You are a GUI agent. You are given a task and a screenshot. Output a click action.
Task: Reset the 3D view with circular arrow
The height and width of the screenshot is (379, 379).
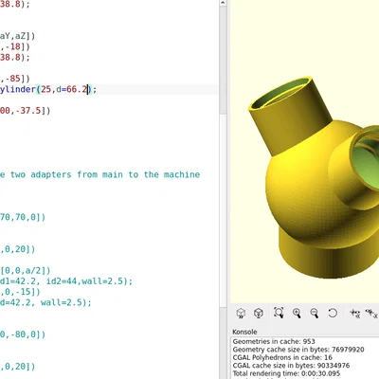pos(333,313)
